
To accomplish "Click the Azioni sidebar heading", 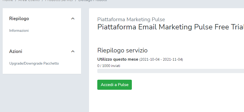I will tap(16, 51).
